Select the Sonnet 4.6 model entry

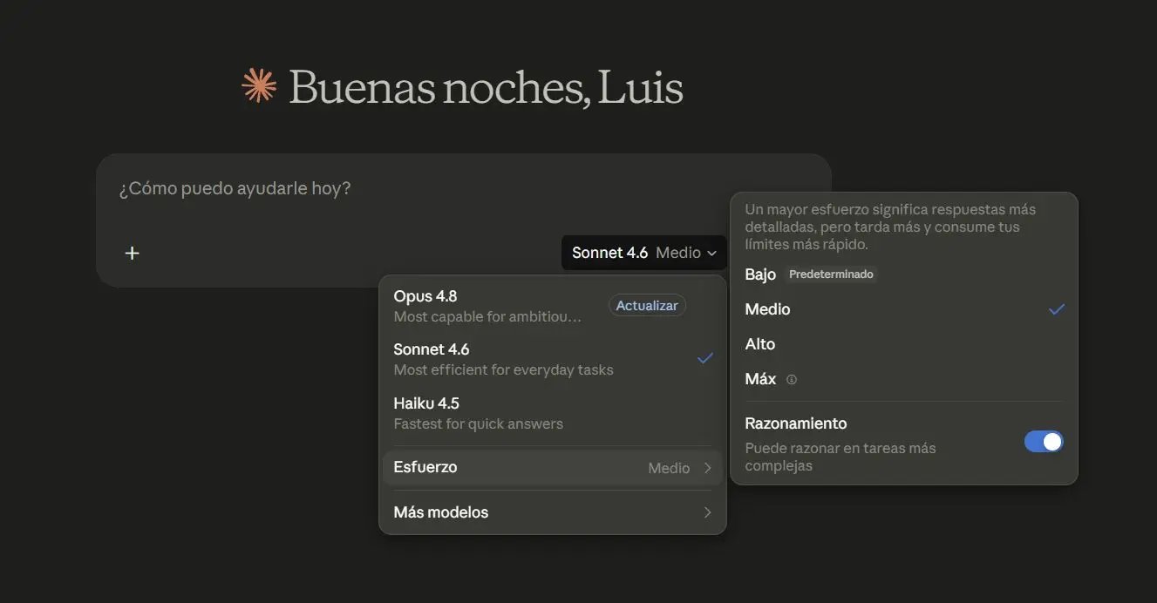553,359
